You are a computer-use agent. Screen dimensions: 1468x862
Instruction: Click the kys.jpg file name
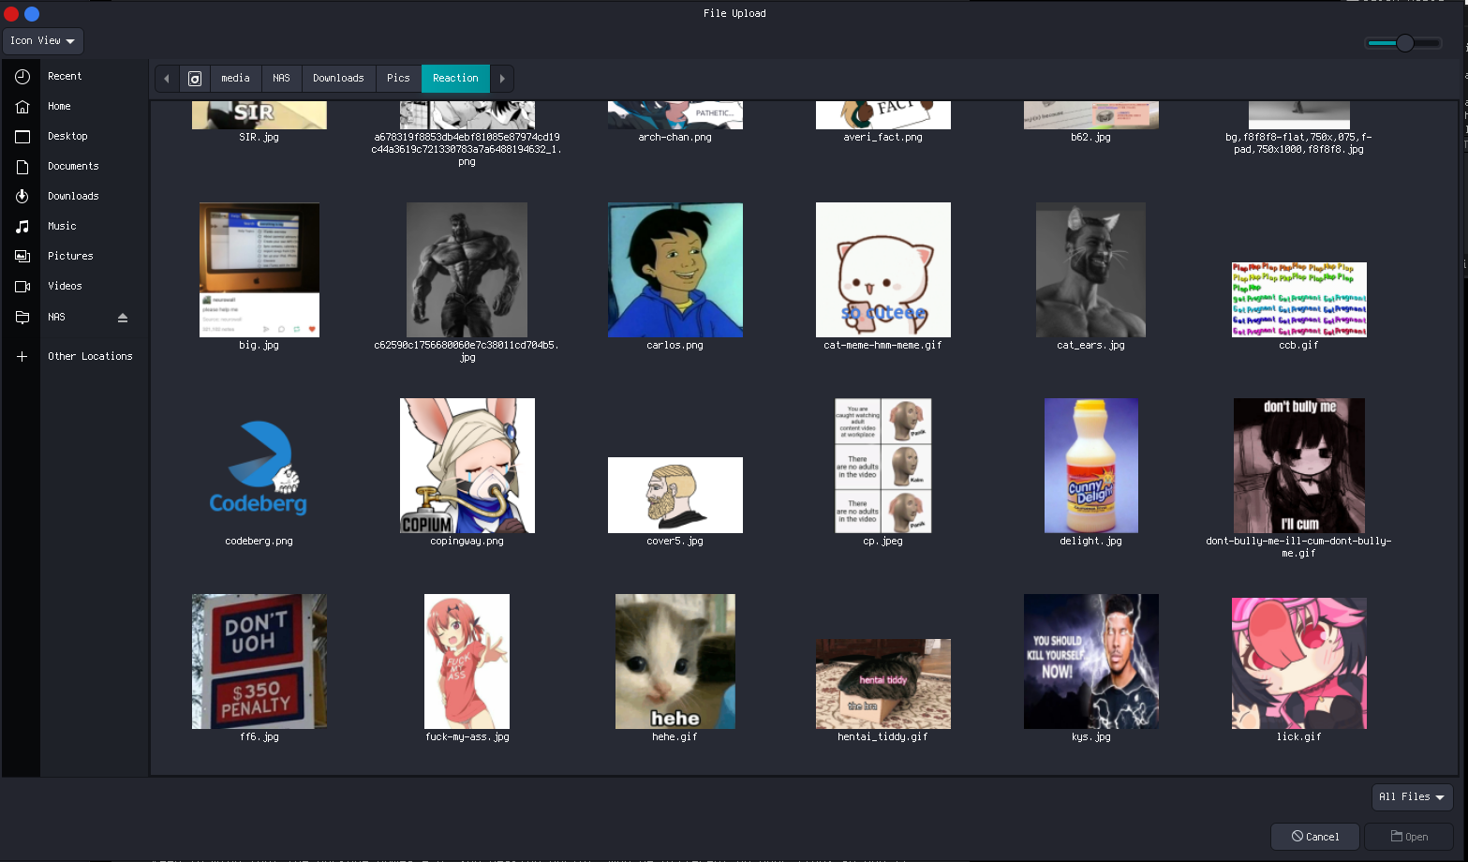[x=1091, y=737]
